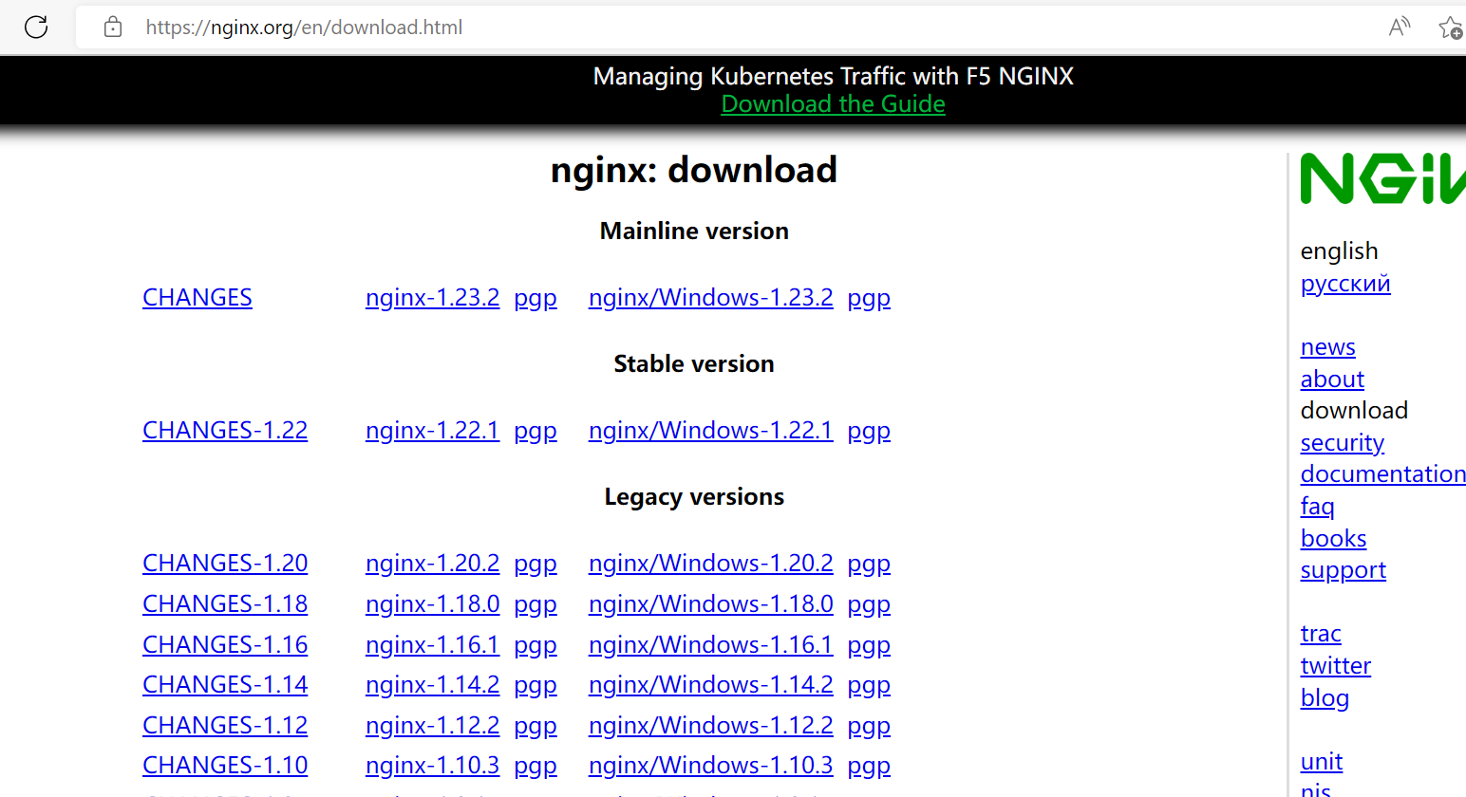Open pgp signature for nginx/Windows-1.22.1

pyautogui.click(x=869, y=431)
